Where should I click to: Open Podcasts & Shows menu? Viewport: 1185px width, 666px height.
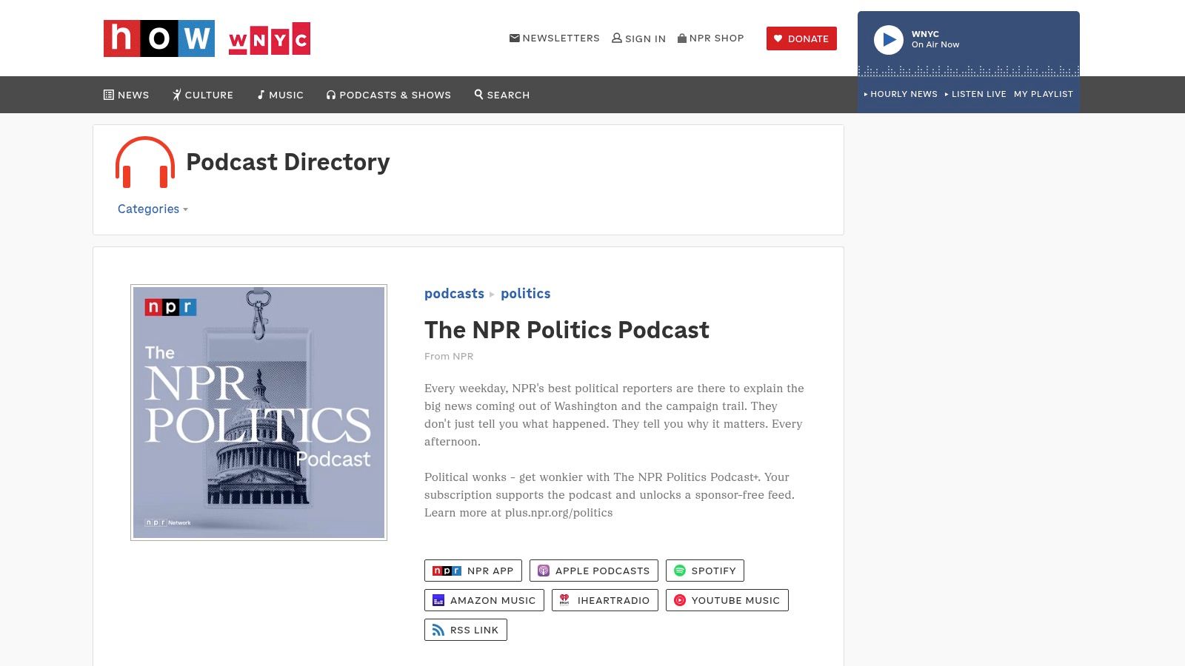(x=389, y=95)
